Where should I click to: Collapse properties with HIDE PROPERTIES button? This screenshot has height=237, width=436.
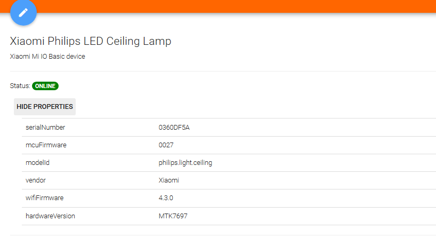point(45,107)
